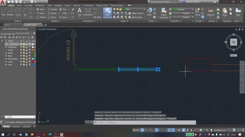The image size is (245, 137).
Task: Select the Dimension tool
Action: 88,12
